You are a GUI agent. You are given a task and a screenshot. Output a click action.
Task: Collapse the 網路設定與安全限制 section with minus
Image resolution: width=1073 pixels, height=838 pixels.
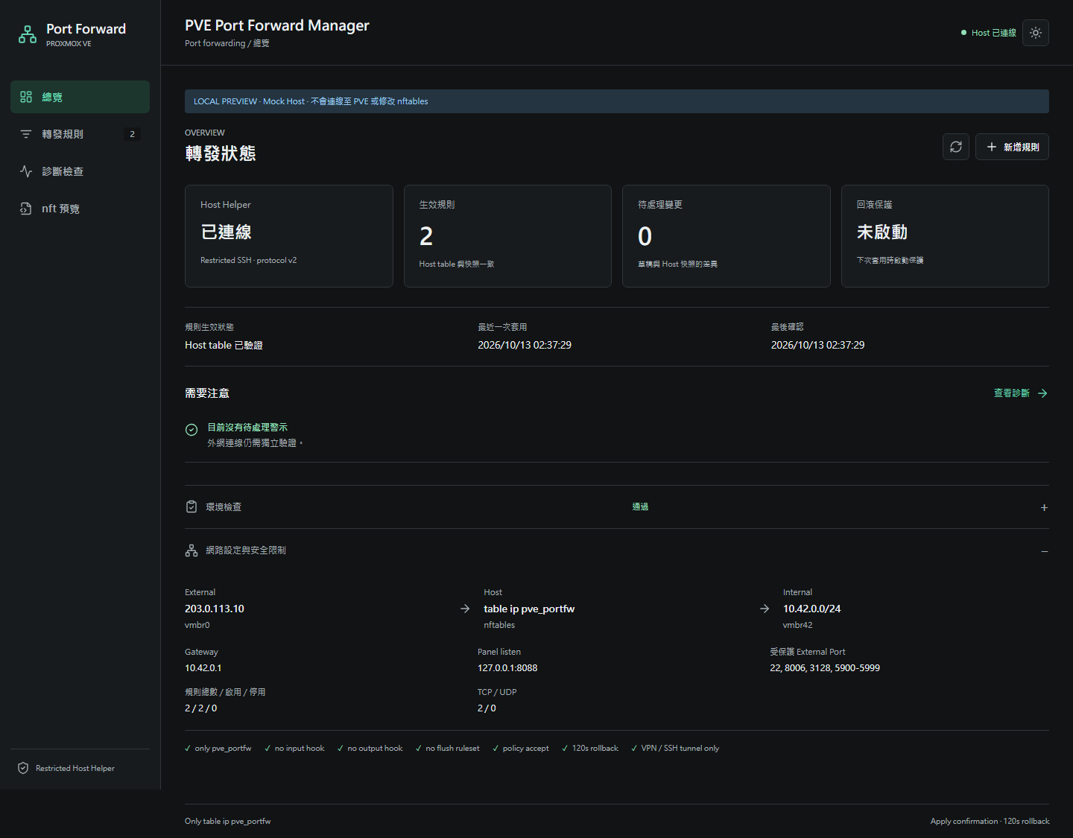pos(1044,551)
